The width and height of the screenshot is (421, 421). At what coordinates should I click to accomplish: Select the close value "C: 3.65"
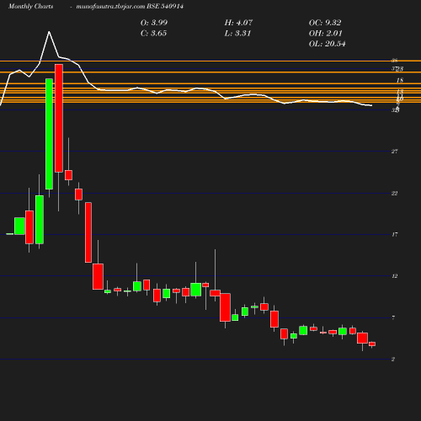[x=153, y=33]
